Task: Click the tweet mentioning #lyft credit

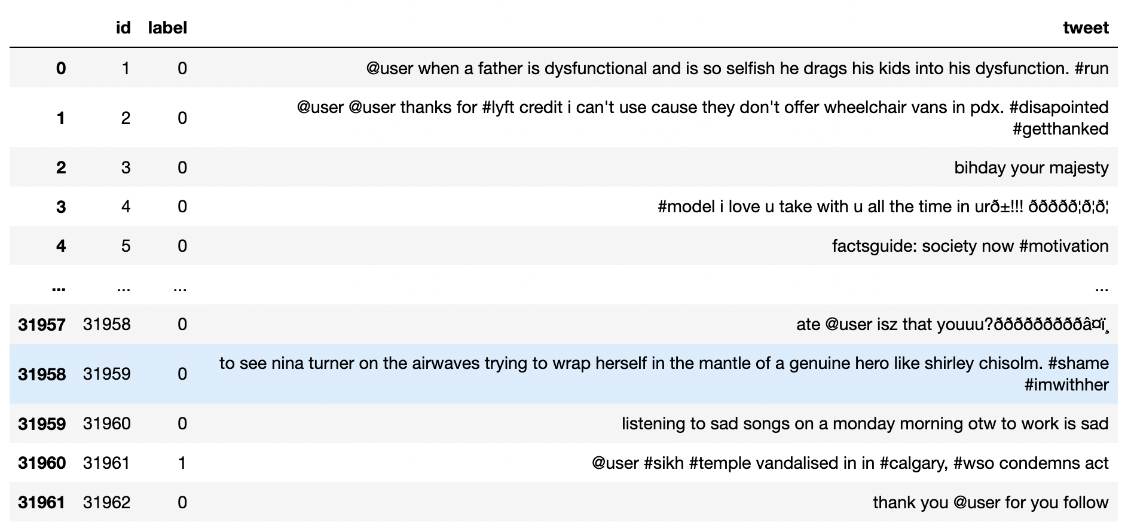Action: click(702, 118)
